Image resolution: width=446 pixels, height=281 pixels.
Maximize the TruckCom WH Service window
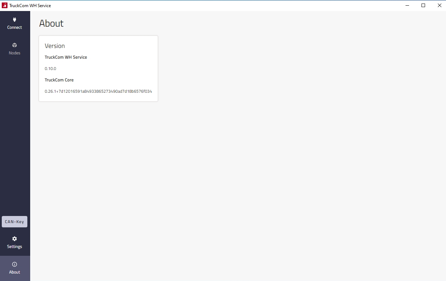point(423,5)
